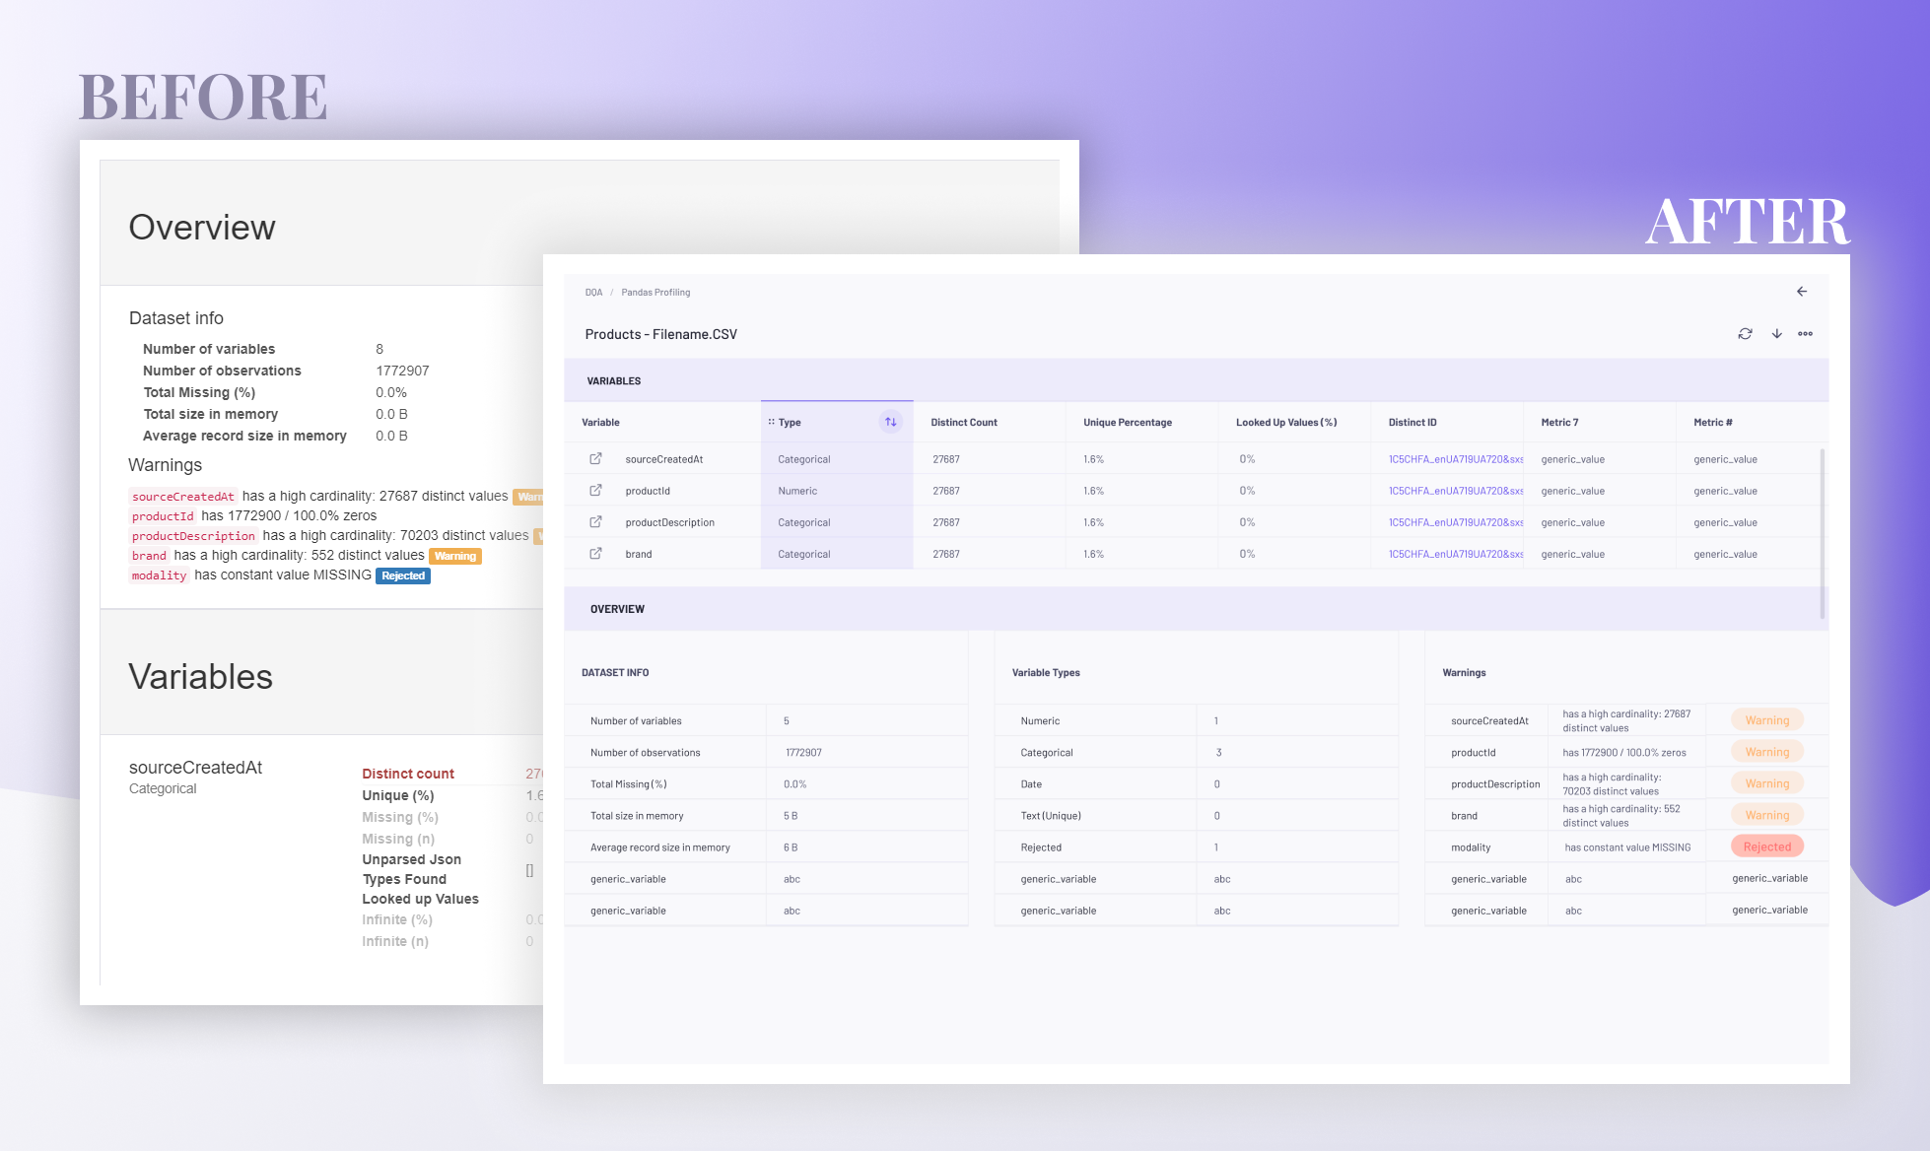
Task: Open sourceCreatedAt row external link icon
Action: click(x=595, y=458)
